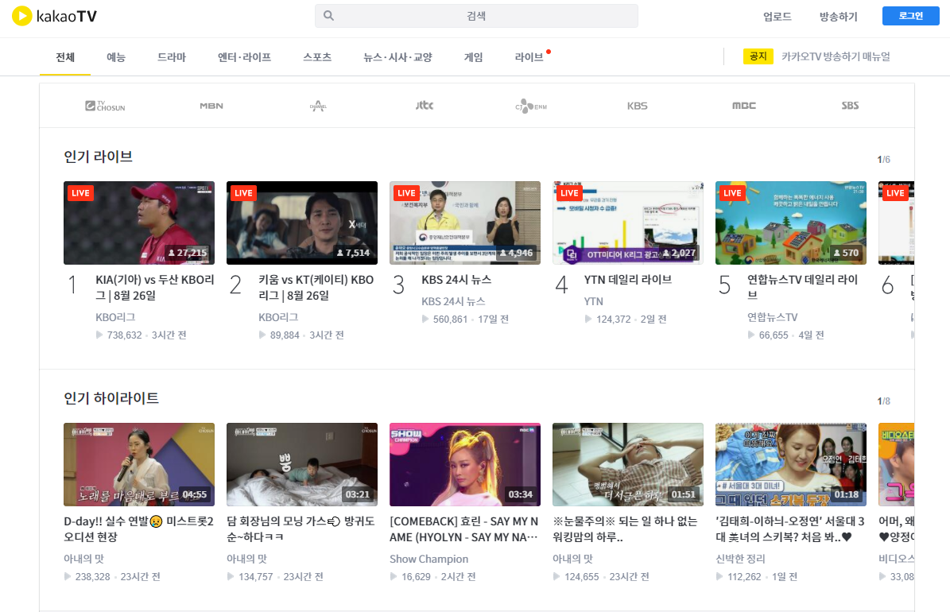
Task: Select the CJ ENM channel logo
Action: (x=531, y=106)
